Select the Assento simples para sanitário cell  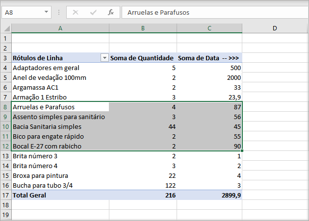tap(60, 117)
